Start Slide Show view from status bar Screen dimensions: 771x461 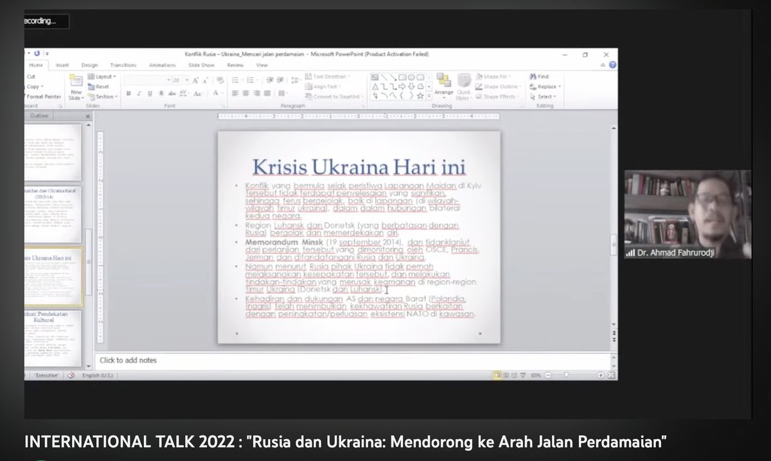(x=523, y=375)
